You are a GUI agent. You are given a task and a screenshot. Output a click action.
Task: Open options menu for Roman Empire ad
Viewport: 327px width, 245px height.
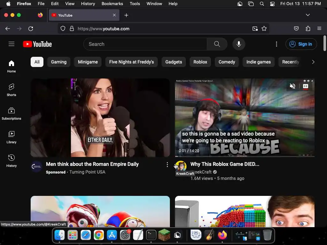(167, 165)
